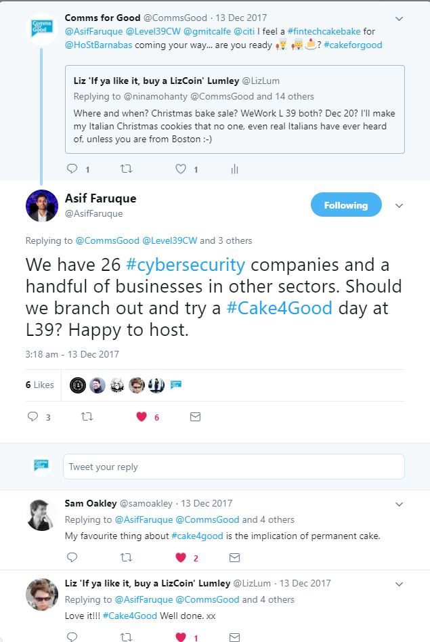The width and height of the screenshot is (430, 642).
Task: Click the Tweet your reply field
Action: click(234, 467)
